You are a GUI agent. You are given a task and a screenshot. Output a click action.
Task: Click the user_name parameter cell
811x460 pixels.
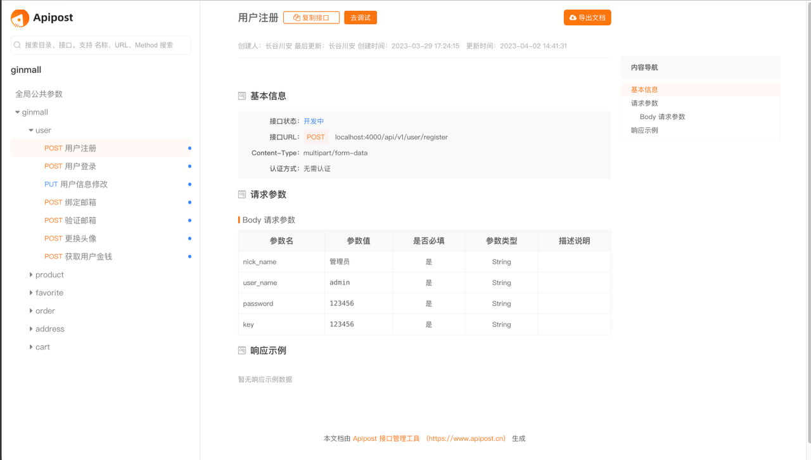click(x=281, y=283)
